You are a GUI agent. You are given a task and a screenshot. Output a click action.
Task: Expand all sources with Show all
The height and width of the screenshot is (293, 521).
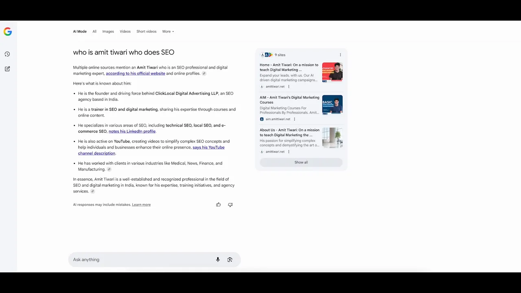point(301,162)
